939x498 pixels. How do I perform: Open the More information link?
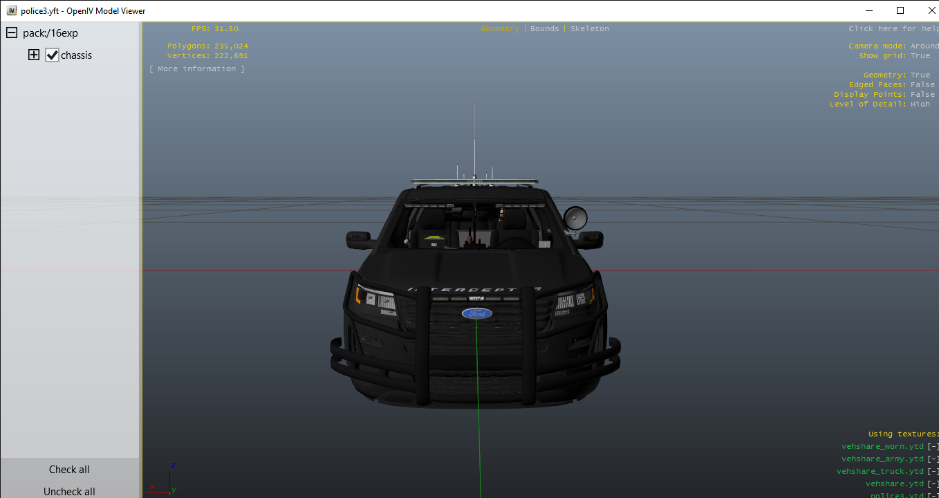[197, 69]
